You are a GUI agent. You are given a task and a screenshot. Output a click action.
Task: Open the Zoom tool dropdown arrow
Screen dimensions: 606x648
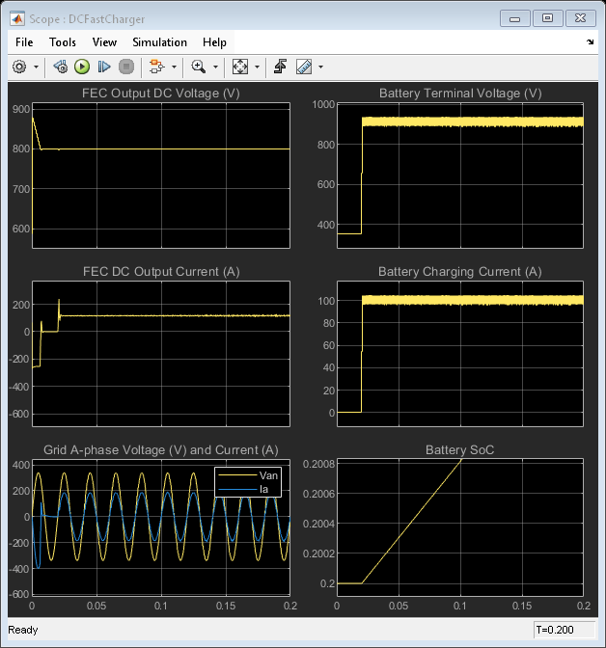coord(215,67)
